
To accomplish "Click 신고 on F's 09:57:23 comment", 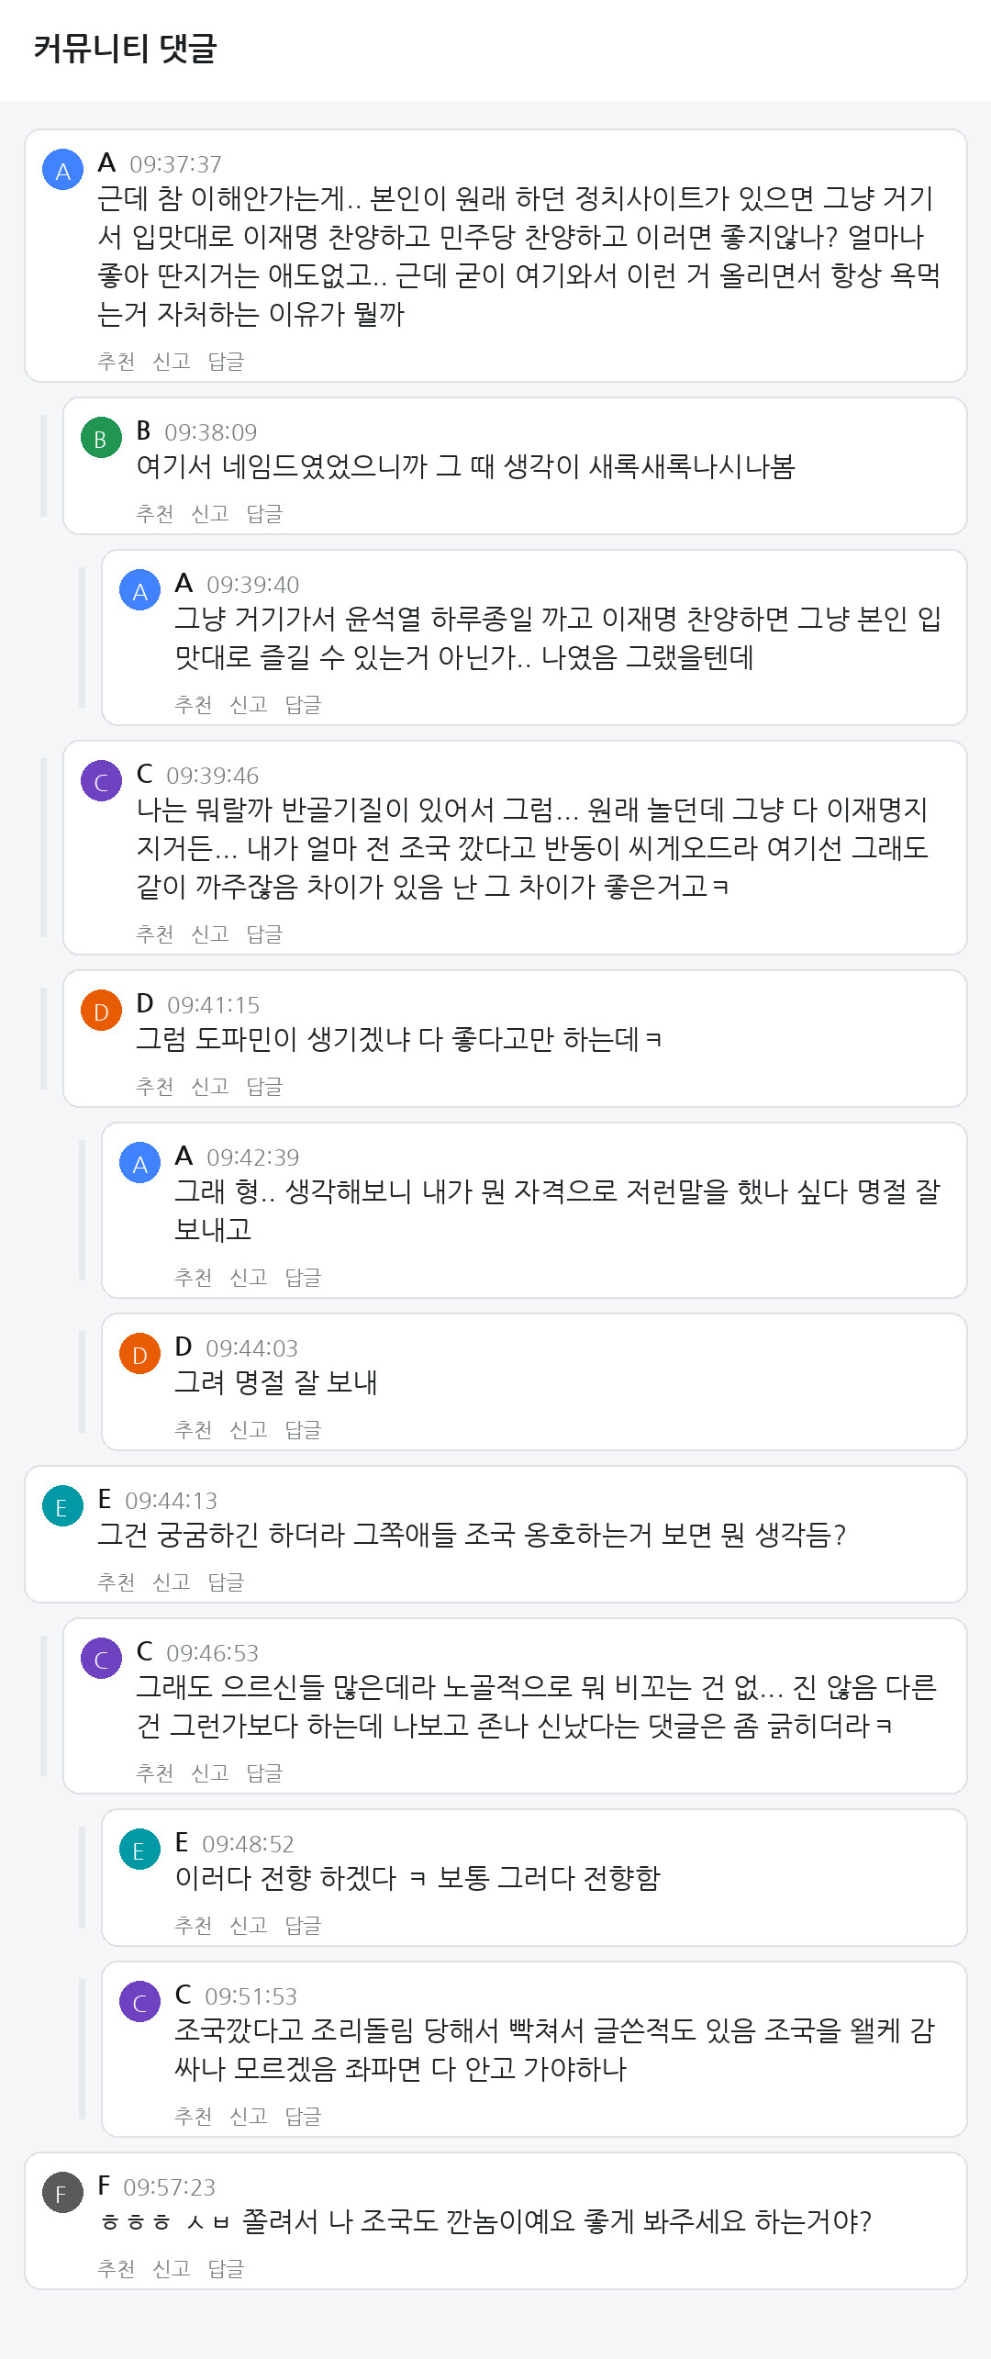I will (172, 2268).
